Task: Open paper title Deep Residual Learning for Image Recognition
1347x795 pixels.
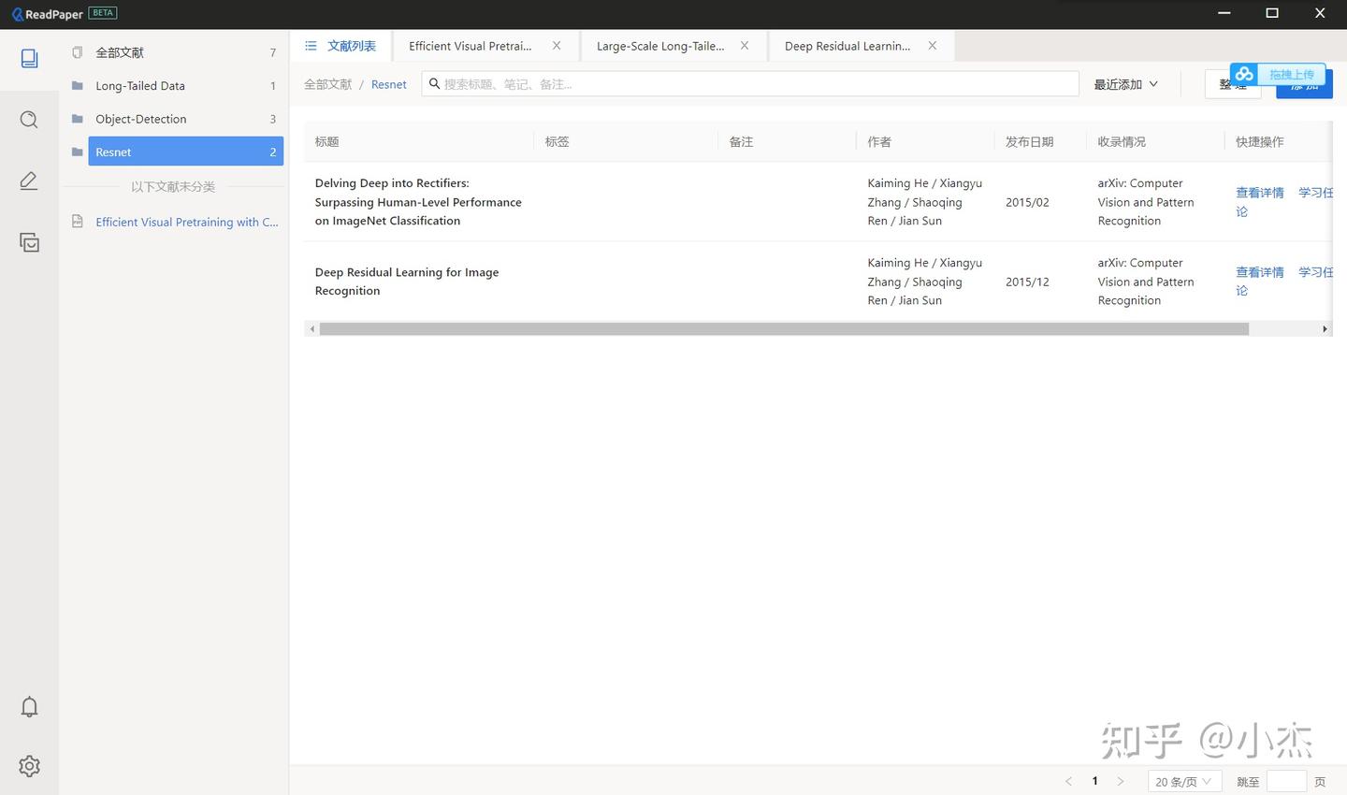Action: point(407,282)
